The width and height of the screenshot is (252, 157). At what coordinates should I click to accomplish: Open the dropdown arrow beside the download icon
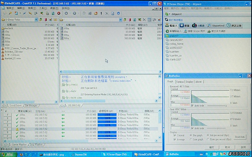(x=70, y=13)
